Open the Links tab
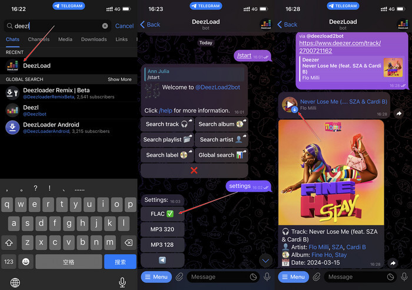 click(121, 39)
